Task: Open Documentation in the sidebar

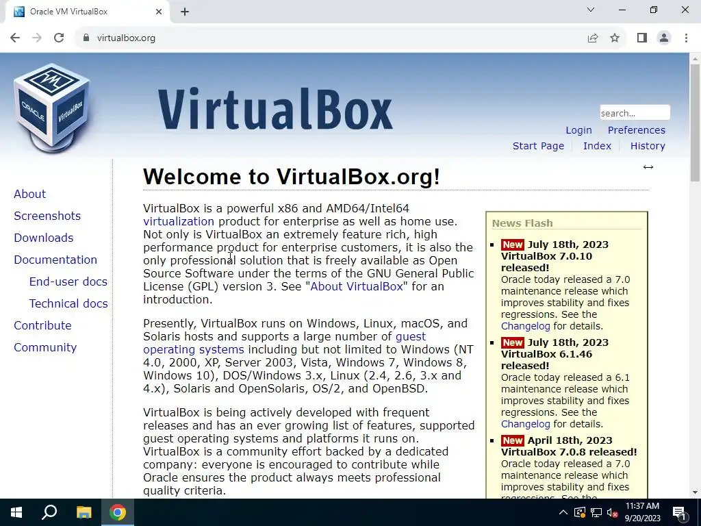Action: [55, 260]
